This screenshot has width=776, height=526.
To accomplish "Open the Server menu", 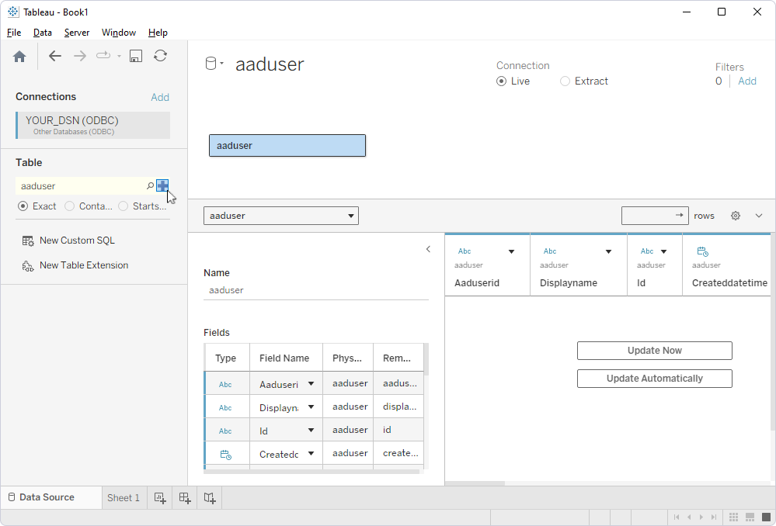I will click(77, 33).
